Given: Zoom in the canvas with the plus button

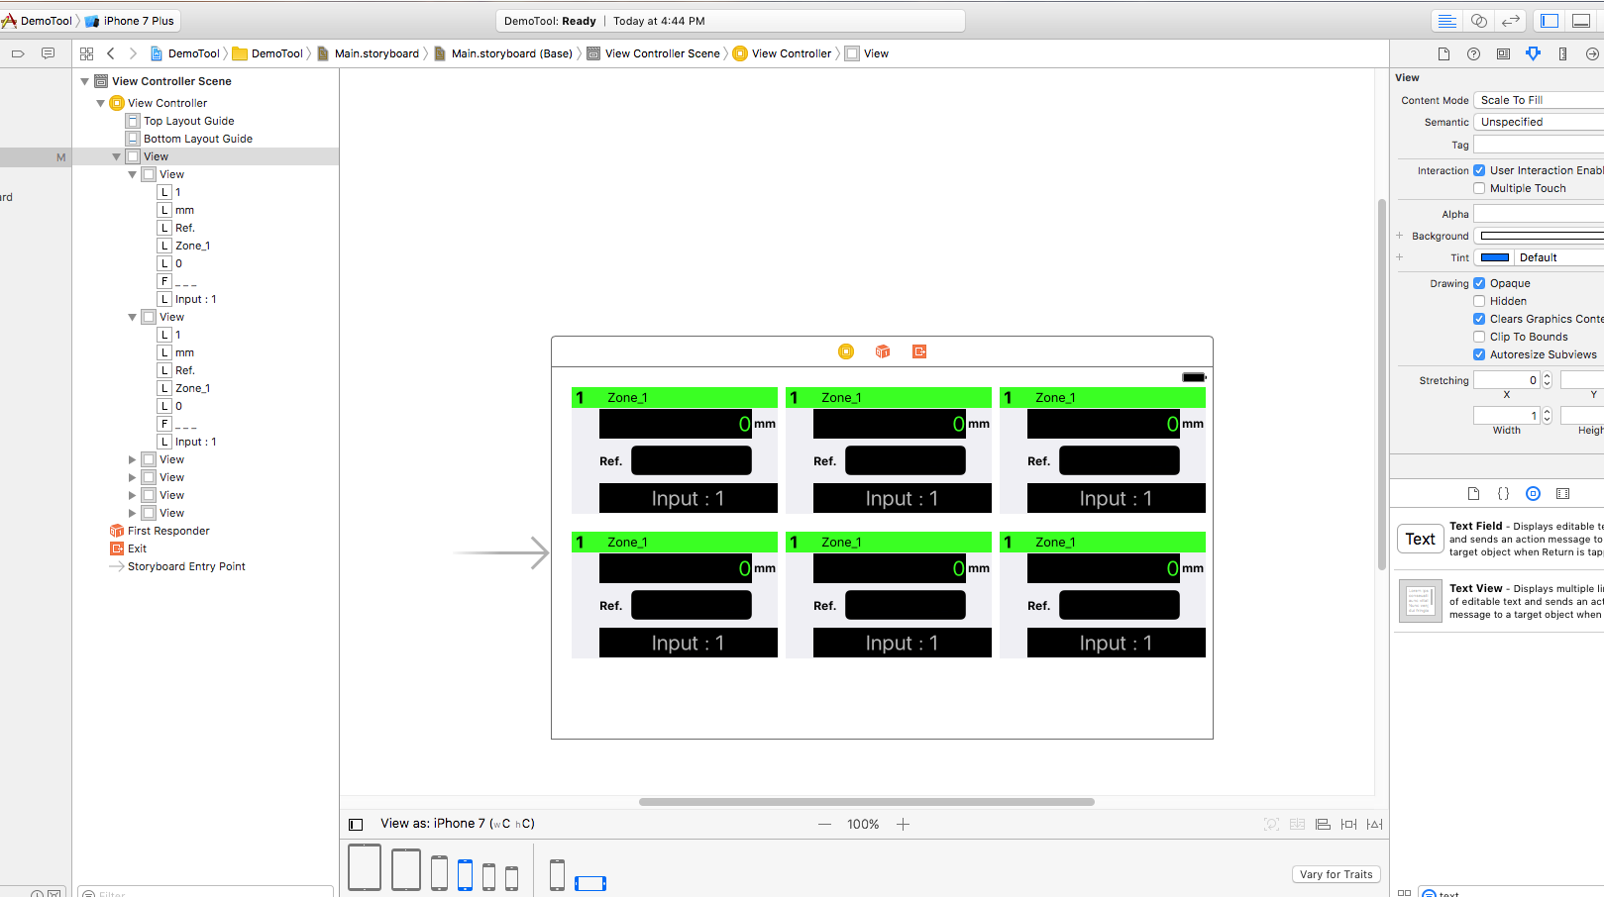Looking at the screenshot, I should (903, 824).
